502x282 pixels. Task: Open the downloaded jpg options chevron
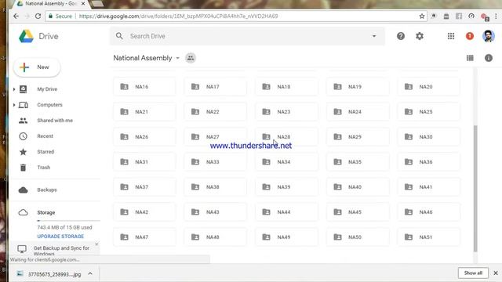coord(90,273)
